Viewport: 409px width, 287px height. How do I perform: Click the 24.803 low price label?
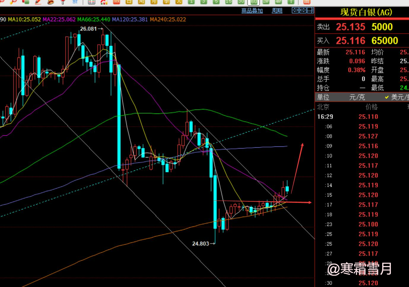tap(200, 244)
